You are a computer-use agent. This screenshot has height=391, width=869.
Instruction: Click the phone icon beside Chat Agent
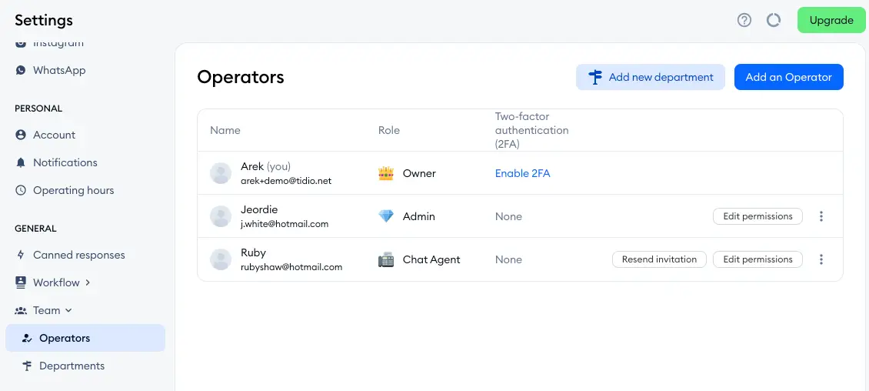coord(386,259)
